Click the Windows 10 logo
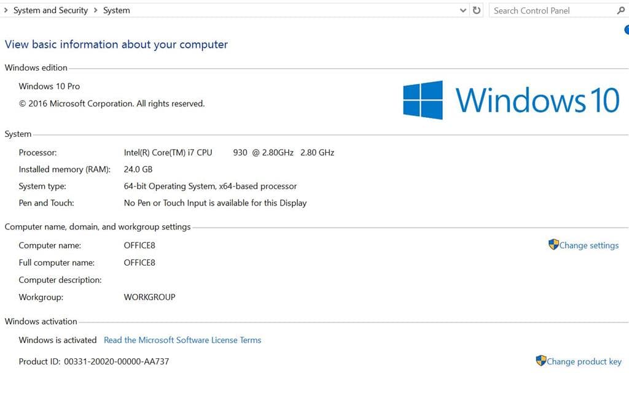 tap(511, 100)
